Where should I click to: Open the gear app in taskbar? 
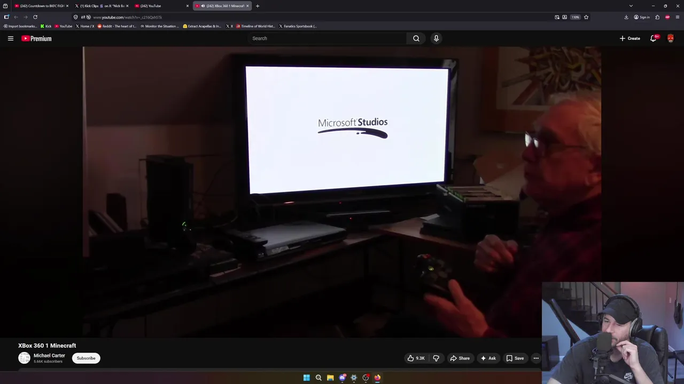point(354,378)
